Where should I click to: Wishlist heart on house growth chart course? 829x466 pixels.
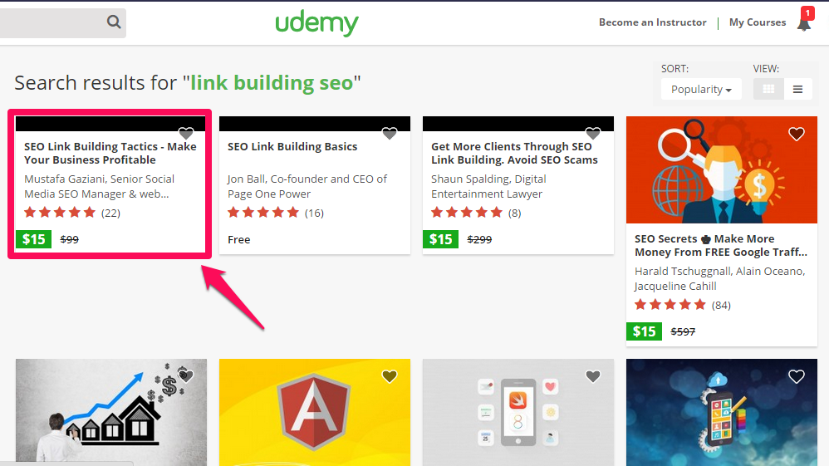pos(186,376)
